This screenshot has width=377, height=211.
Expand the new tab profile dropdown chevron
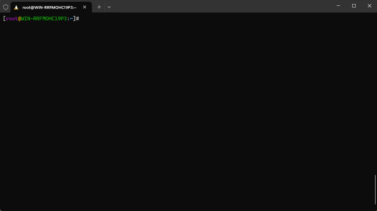coord(109,7)
